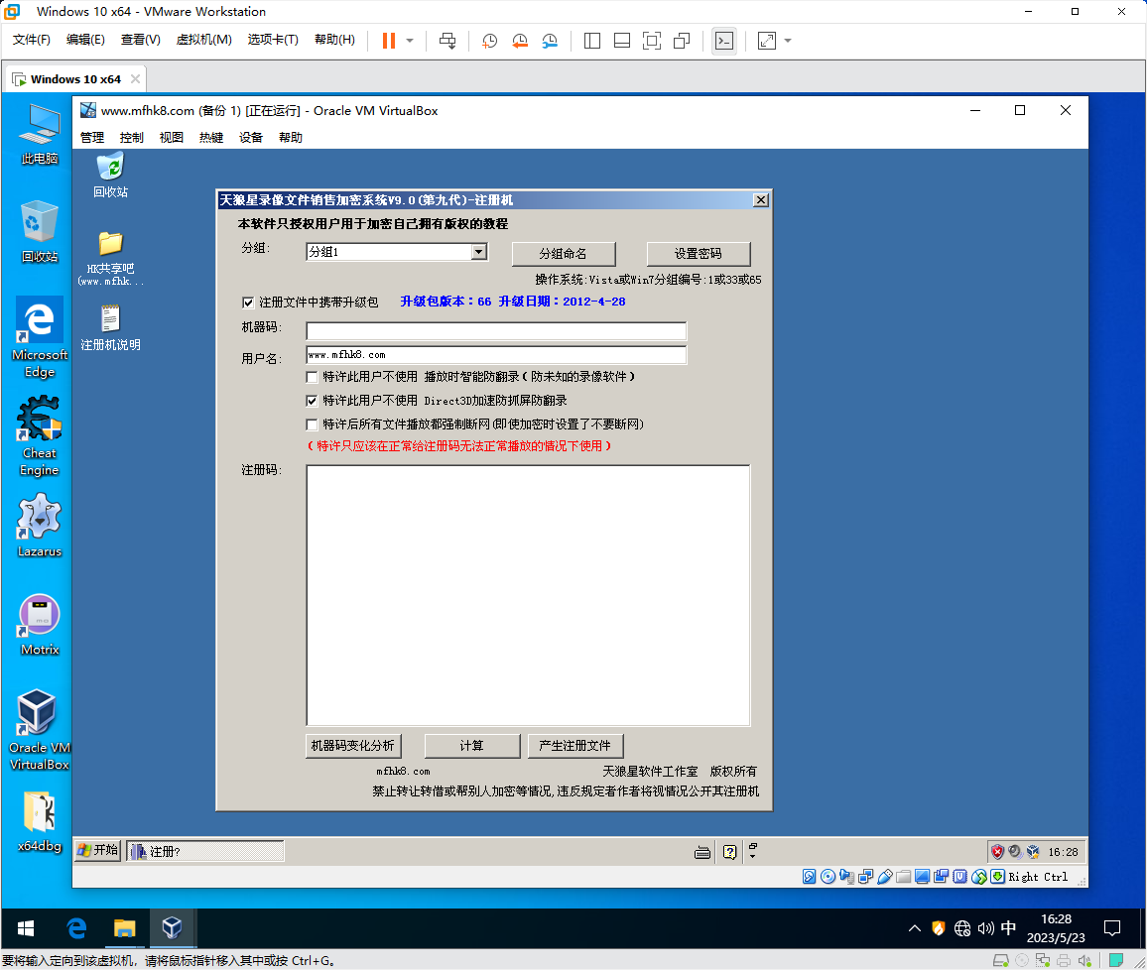
Task: Close the 注册机 dialog window
Action: (761, 200)
